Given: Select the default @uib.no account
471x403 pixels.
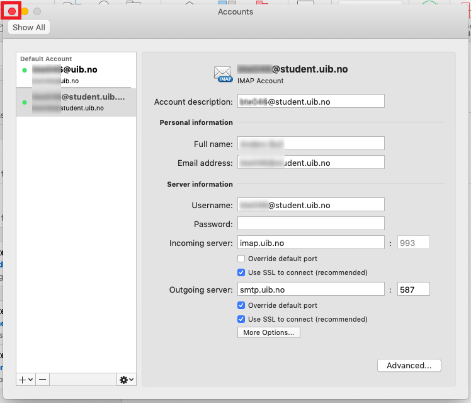Looking at the screenshot, I should 76,75.
